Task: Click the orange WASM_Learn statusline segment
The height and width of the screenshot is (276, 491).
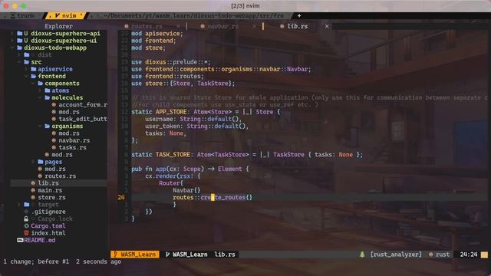Action: point(135,255)
